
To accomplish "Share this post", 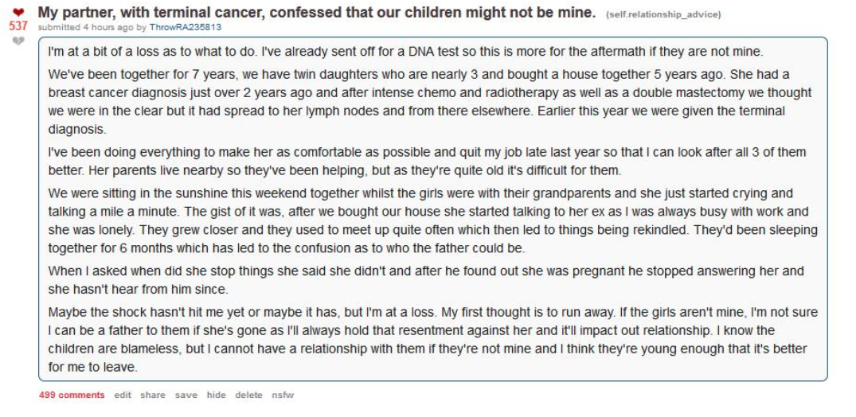I will click(x=153, y=396).
